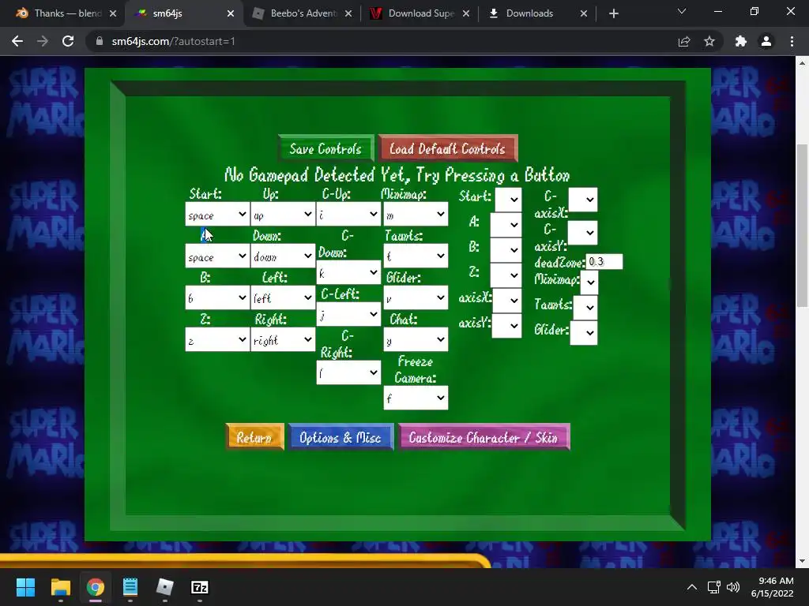Show hidden system tray icons
The width and height of the screenshot is (809, 606).
coord(692,587)
